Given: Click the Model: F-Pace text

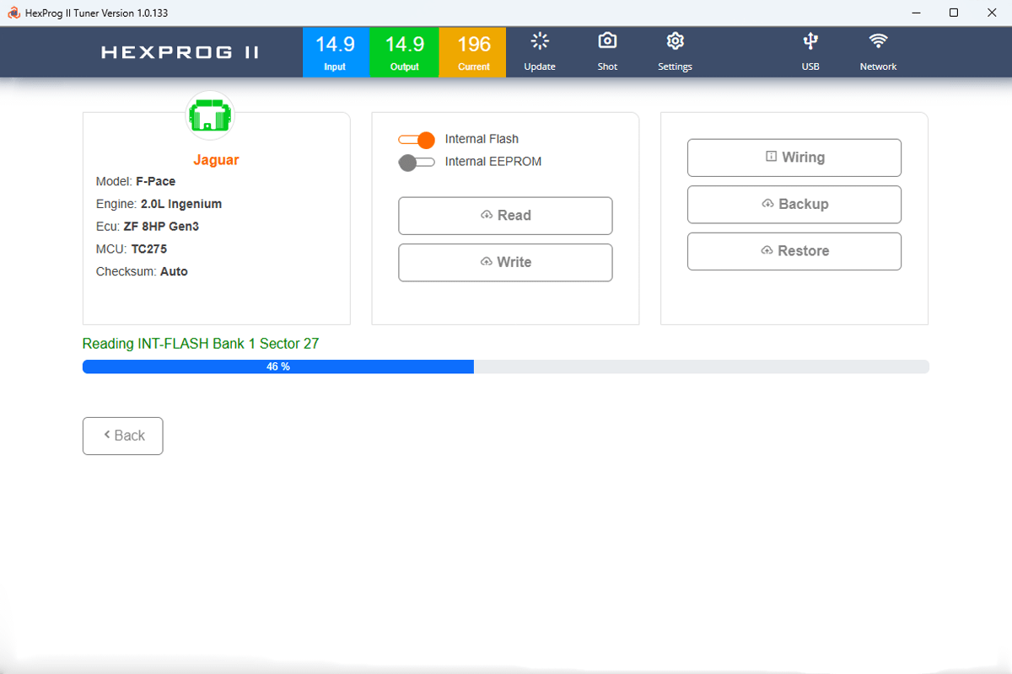Looking at the screenshot, I should pos(136,181).
